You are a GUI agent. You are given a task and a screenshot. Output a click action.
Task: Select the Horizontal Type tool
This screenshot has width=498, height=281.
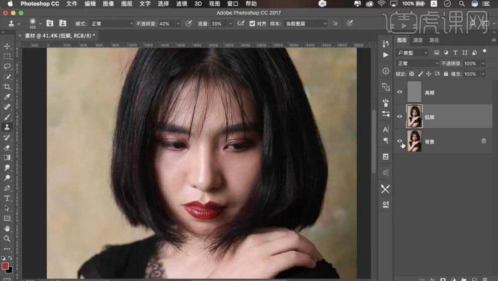tap(7, 198)
